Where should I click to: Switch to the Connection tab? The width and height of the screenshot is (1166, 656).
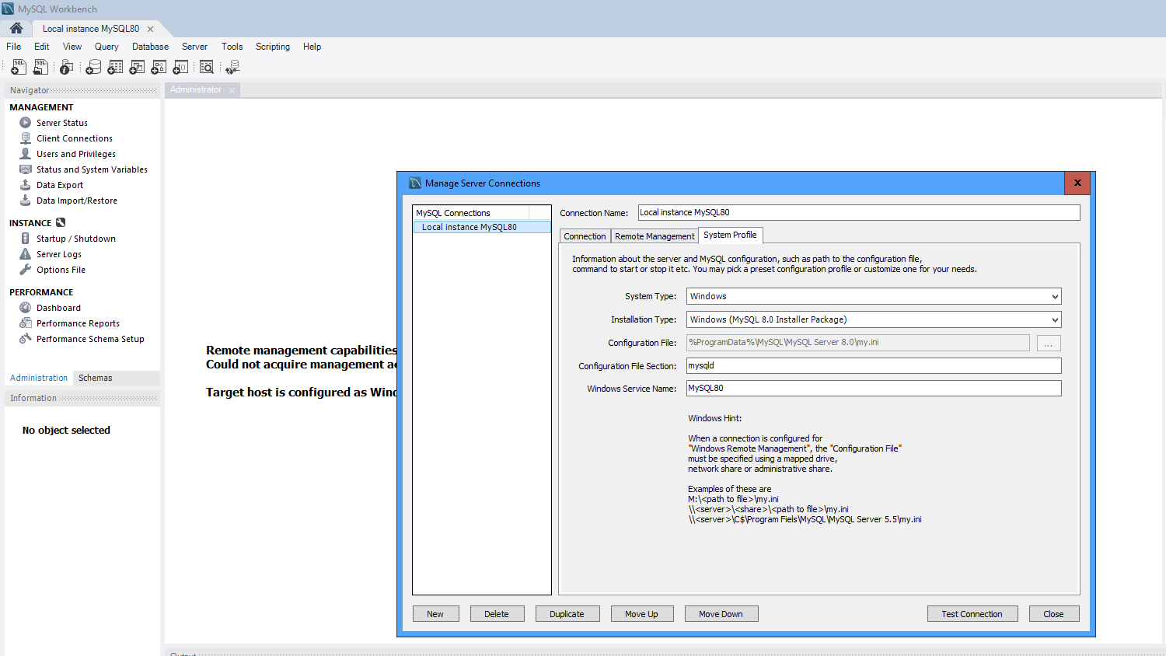[x=585, y=236]
